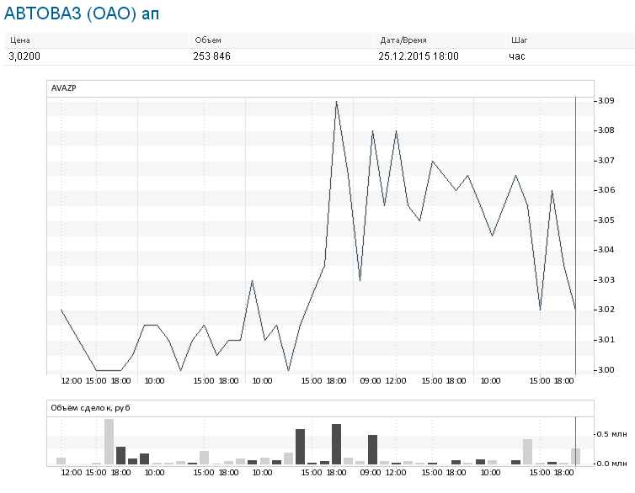Click the 3.02 price axis label
Viewport: 635px width, 493px height.
click(606, 310)
